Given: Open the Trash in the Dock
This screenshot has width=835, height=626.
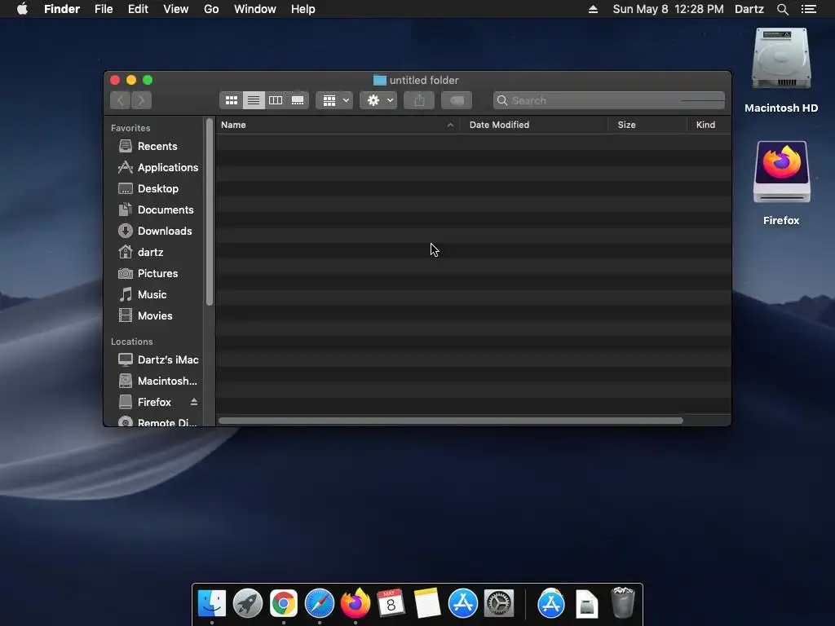Looking at the screenshot, I should pyautogui.click(x=622, y=602).
